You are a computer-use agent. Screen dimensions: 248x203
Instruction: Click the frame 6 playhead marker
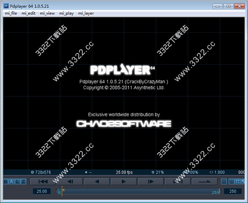(62, 191)
